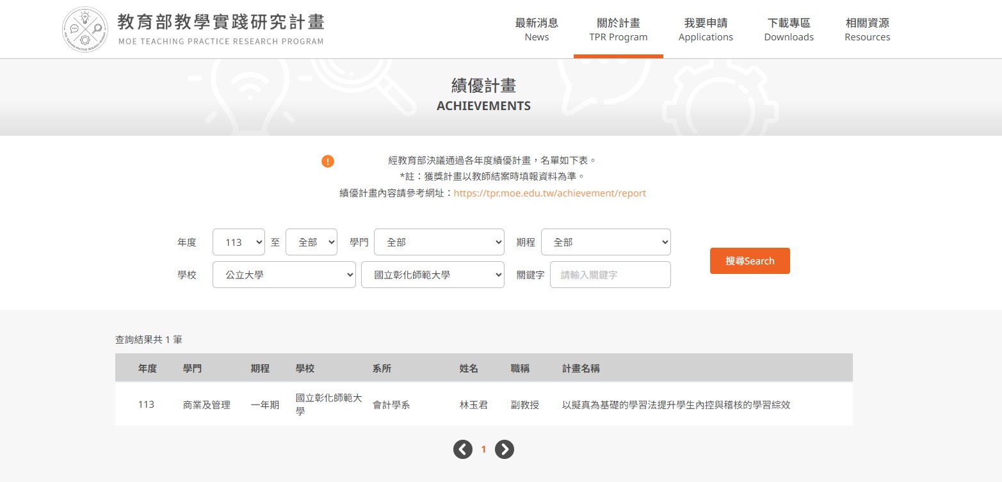Expand the start year dropdown showing 113
This screenshot has height=482, width=1002.
238,243
